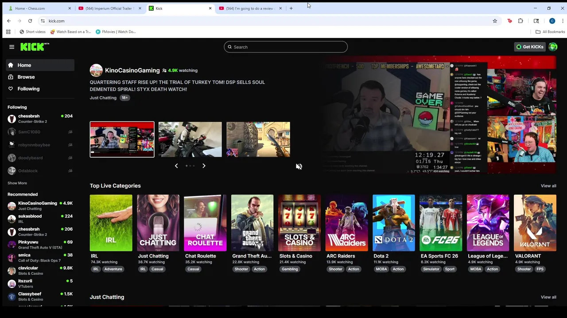Open Pinkyuwu in Recommended list
Image resolution: width=567 pixels, height=318 pixels.
point(40,245)
